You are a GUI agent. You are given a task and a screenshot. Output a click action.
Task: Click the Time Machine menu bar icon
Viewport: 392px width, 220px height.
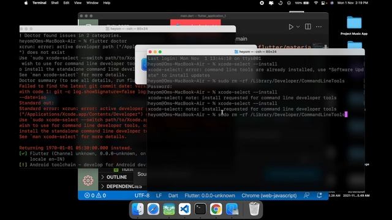(281, 3)
